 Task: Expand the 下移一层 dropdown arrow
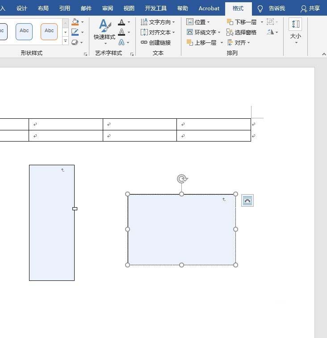pos(262,22)
